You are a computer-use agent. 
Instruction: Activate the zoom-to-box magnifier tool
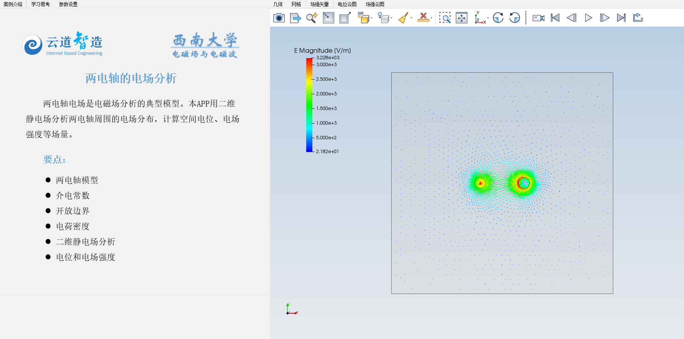(445, 18)
